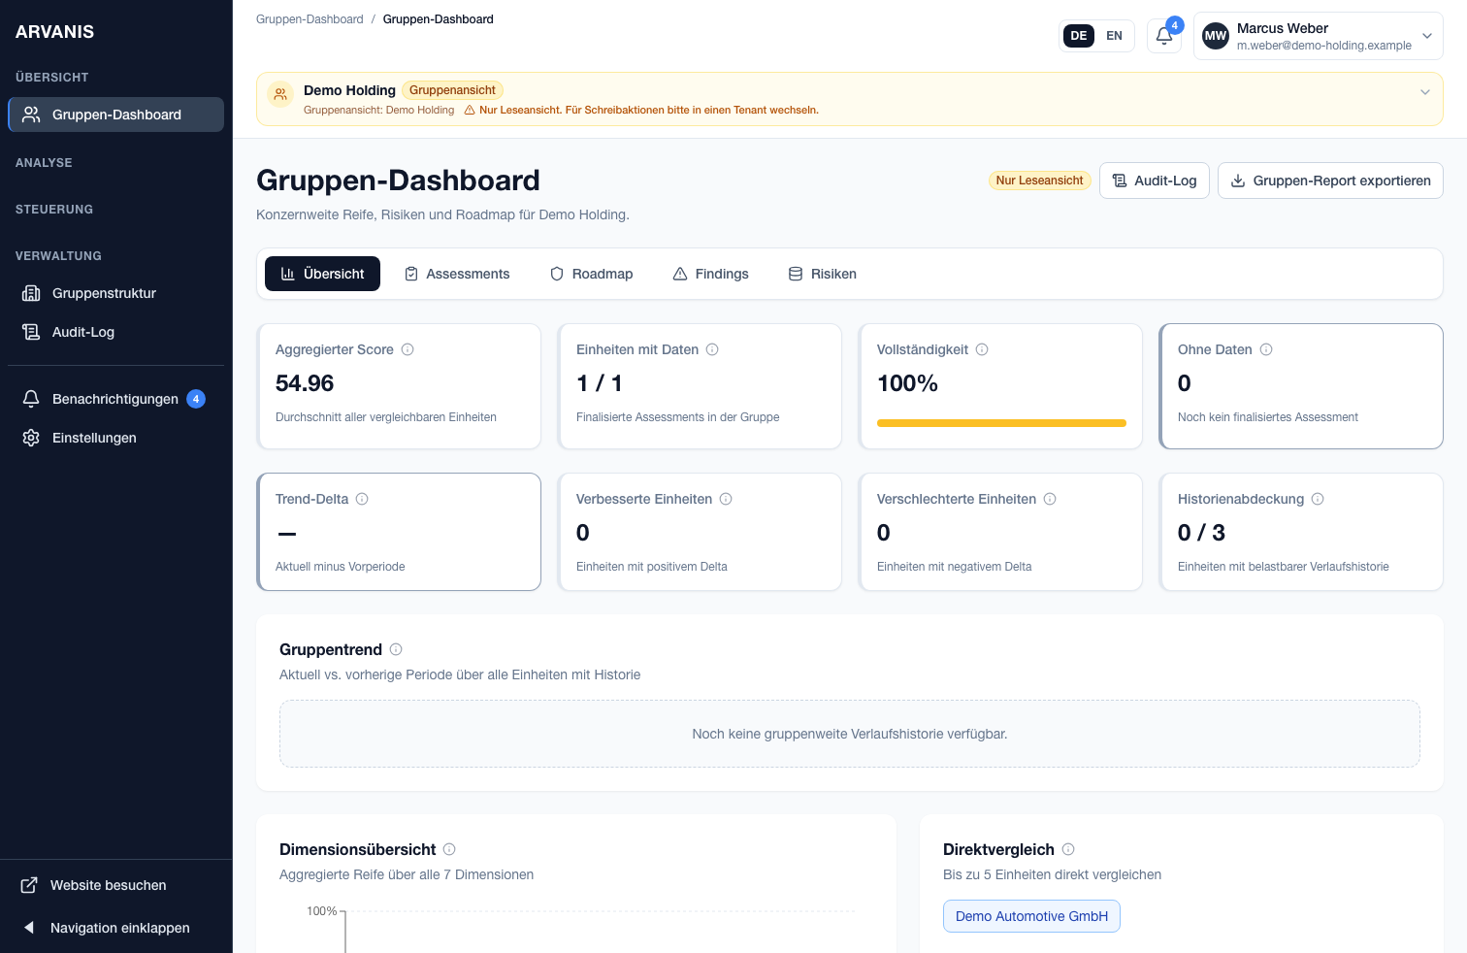The width and height of the screenshot is (1467, 953).
Task: Click the Demo Automotive GmbH comparison chip
Action: (1031, 916)
